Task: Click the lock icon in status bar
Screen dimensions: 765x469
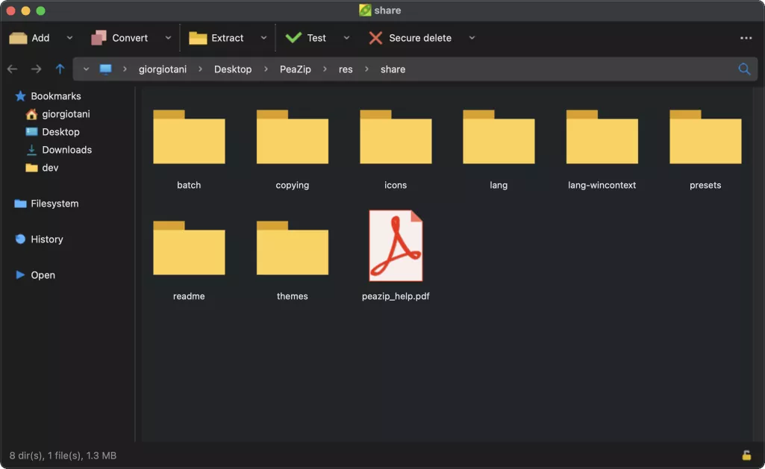Action: click(x=746, y=456)
